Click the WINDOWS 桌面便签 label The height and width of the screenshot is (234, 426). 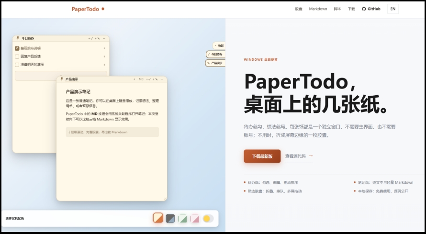coord(260,60)
